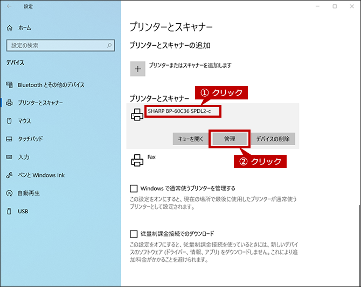361x287 pixels.
Task: Click the back arrow in the title bar
Action: click(x=9, y=6)
